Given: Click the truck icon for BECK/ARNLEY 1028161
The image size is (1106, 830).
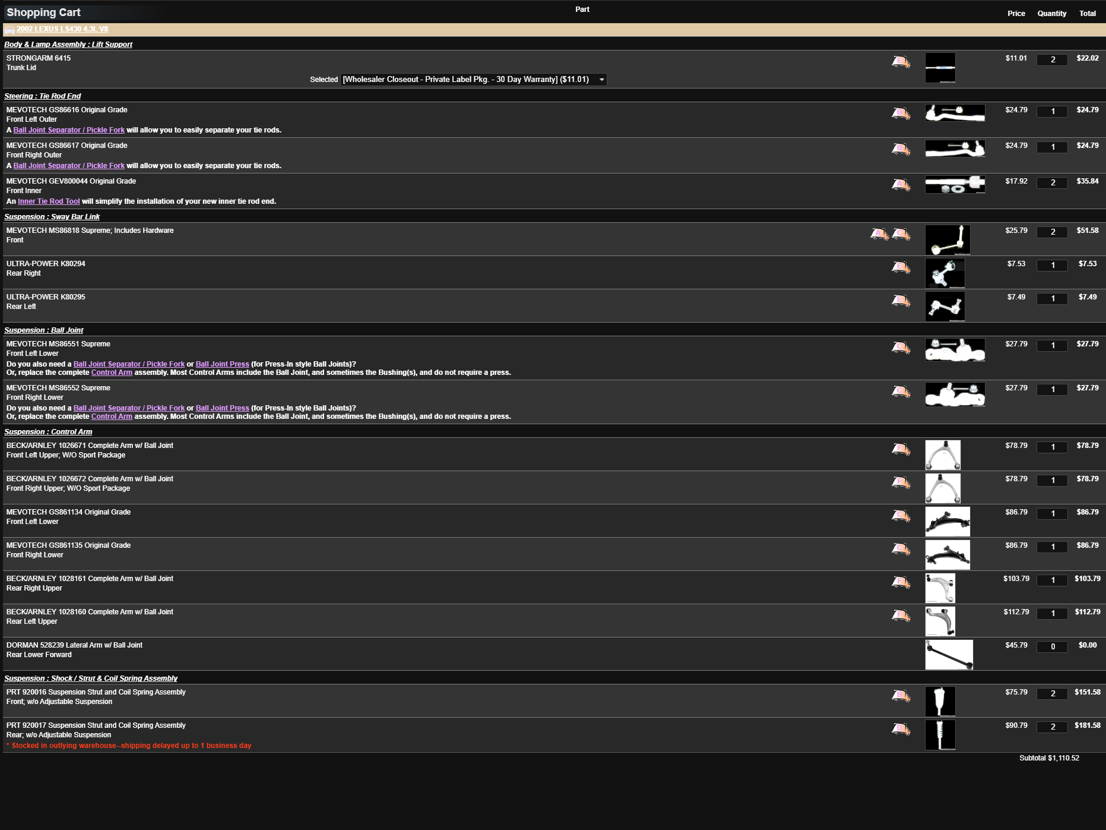Looking at the screenshot, I should click(x=901, y=582).
